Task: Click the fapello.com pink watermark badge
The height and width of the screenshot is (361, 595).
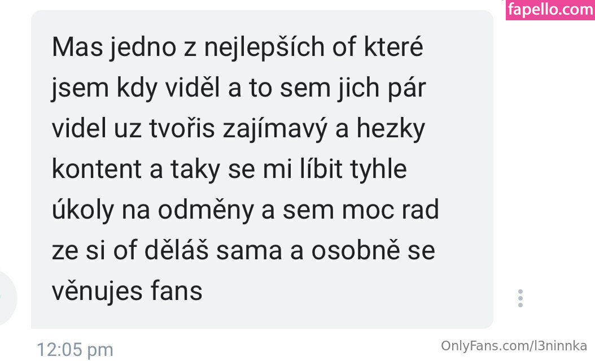Action: [x=550, y=10]
